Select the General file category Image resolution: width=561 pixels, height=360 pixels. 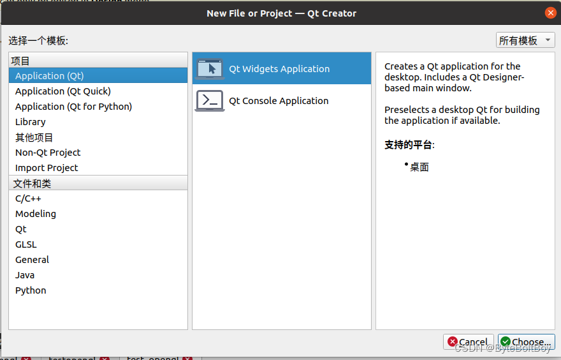click(x=98, y=259)
